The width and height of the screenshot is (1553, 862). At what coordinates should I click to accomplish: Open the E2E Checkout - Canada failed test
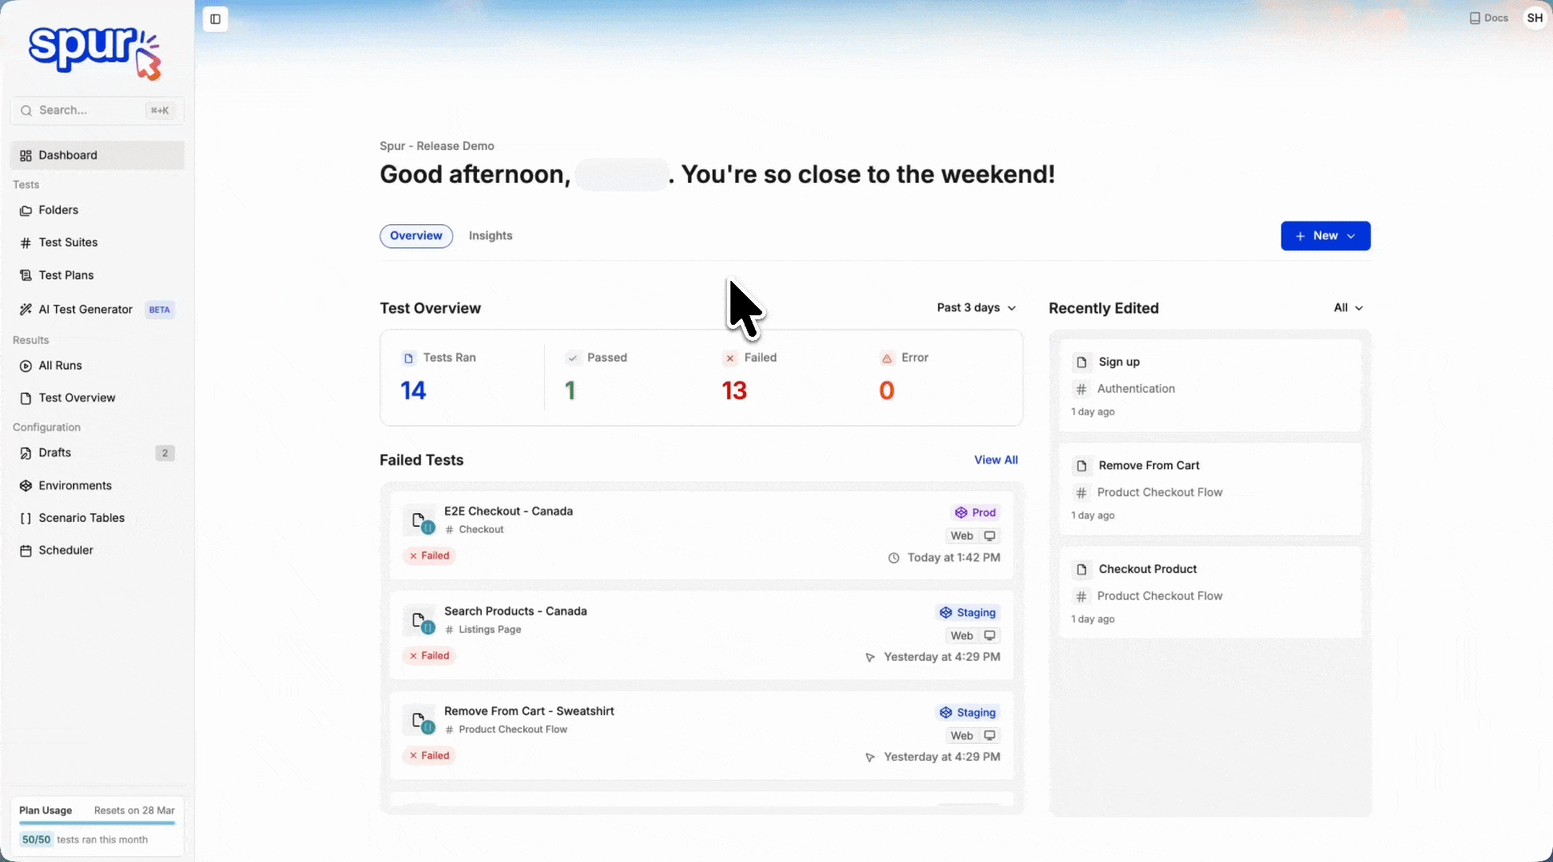(x=508, y=512)
